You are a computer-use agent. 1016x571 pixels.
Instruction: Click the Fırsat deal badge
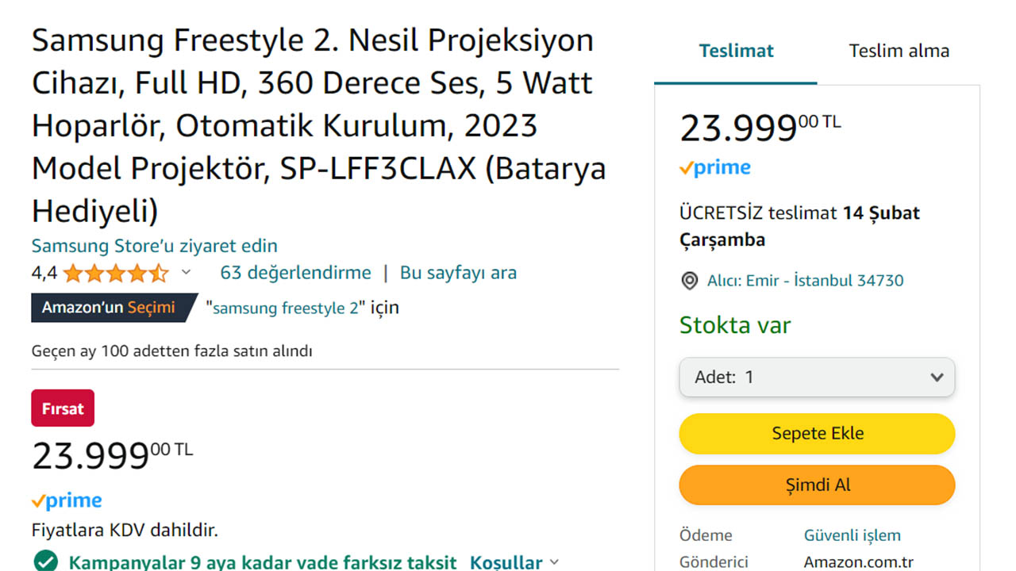click(x=63, y=408)
